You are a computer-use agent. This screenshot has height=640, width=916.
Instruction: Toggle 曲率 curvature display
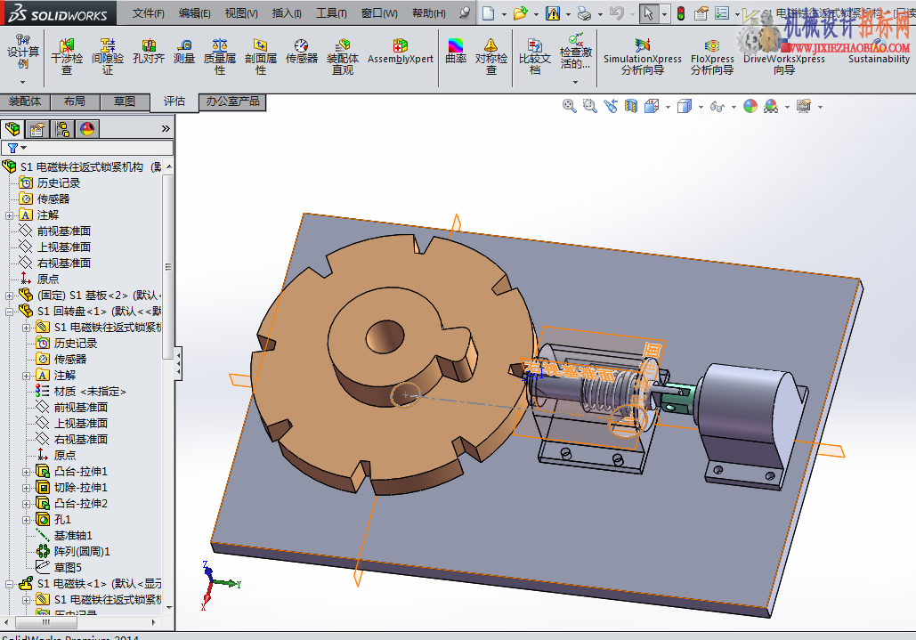coord(456,52)
